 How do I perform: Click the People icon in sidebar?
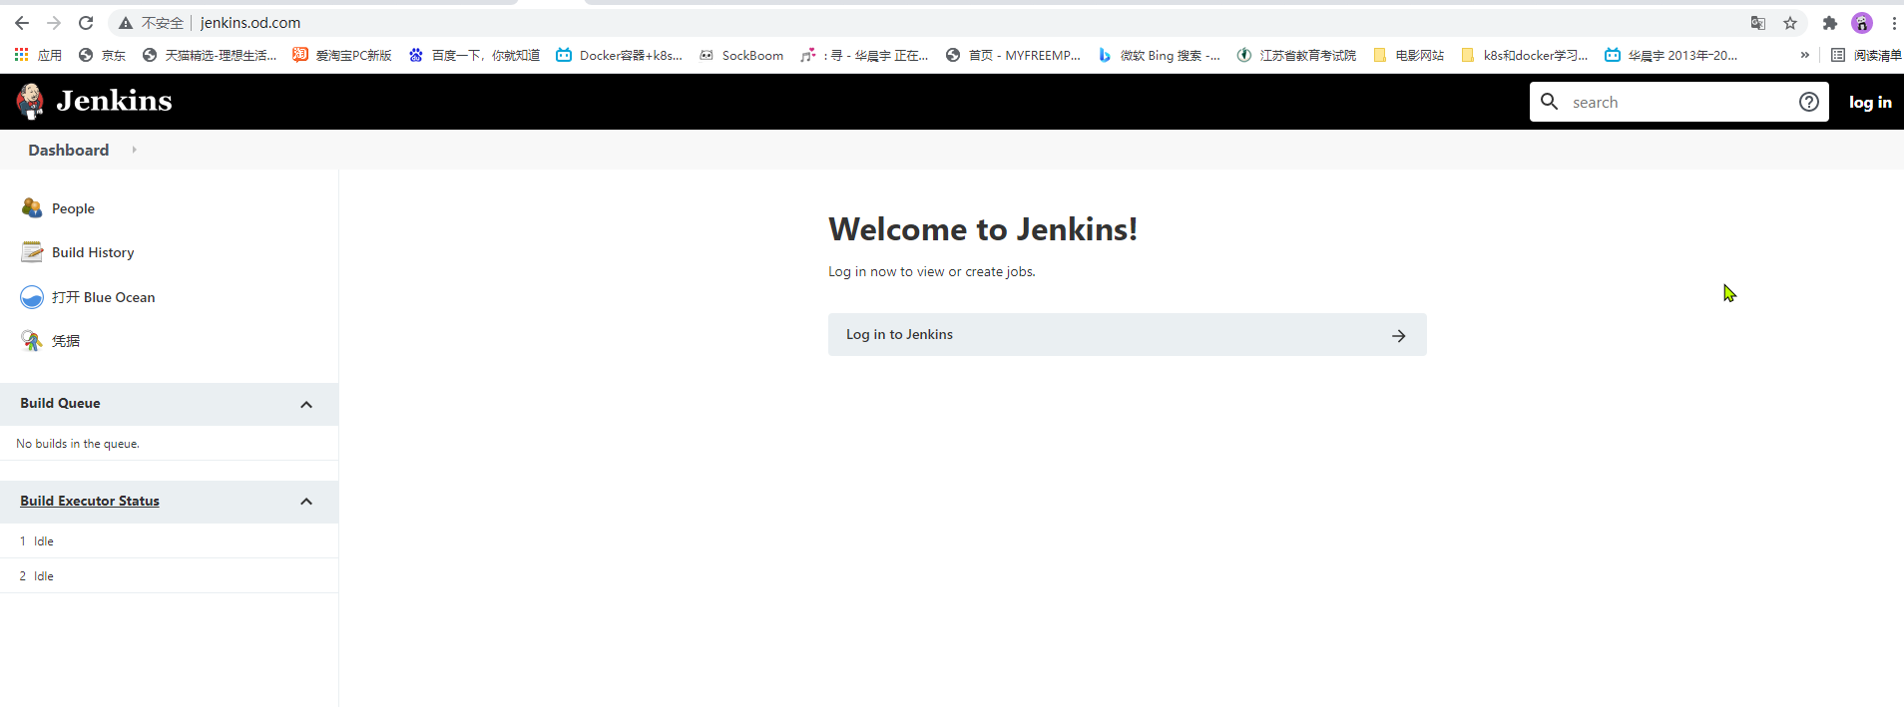[32, 207]
